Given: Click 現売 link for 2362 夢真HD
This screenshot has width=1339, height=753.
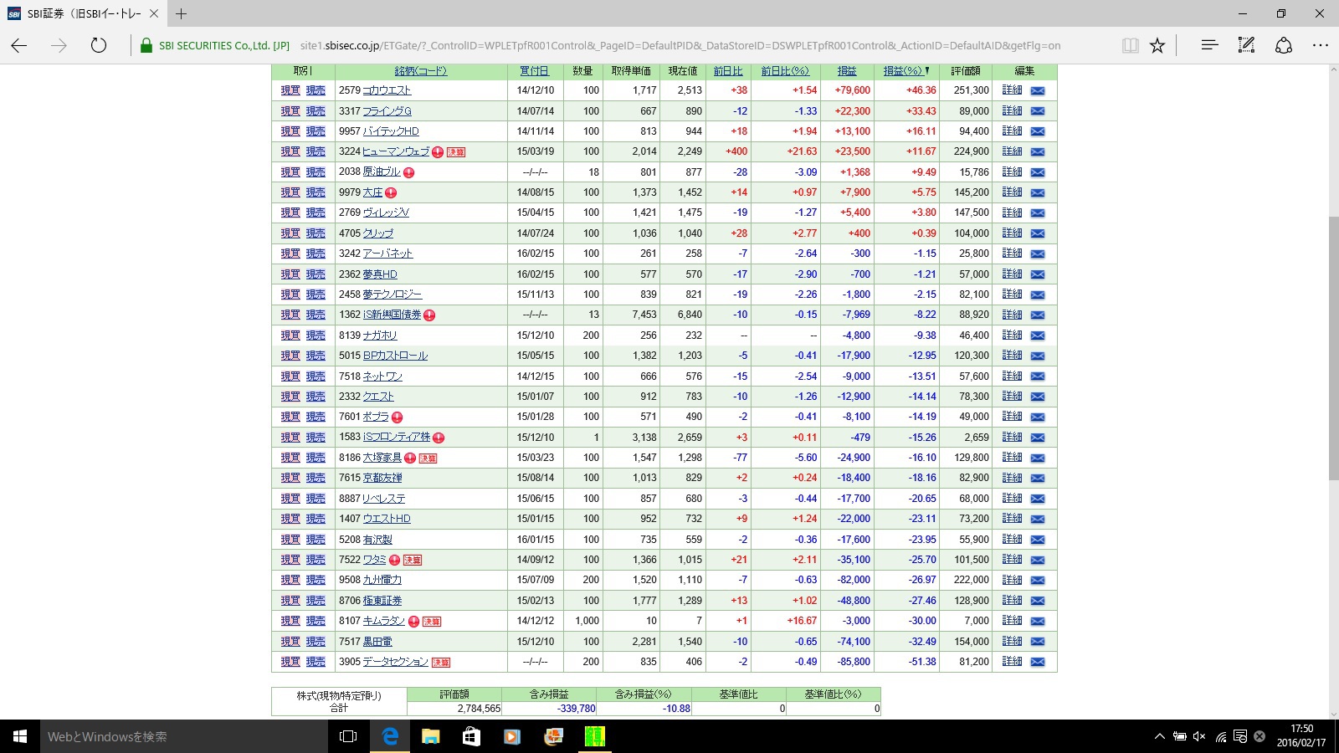Looking at the screenshot, I should coord(316,274).
